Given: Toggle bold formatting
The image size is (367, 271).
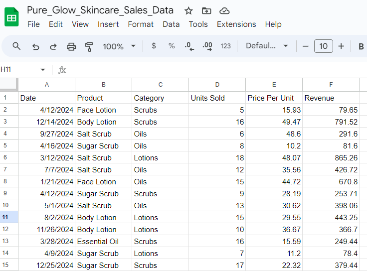Looking at the screenshot, I should [x=361, y=46].
